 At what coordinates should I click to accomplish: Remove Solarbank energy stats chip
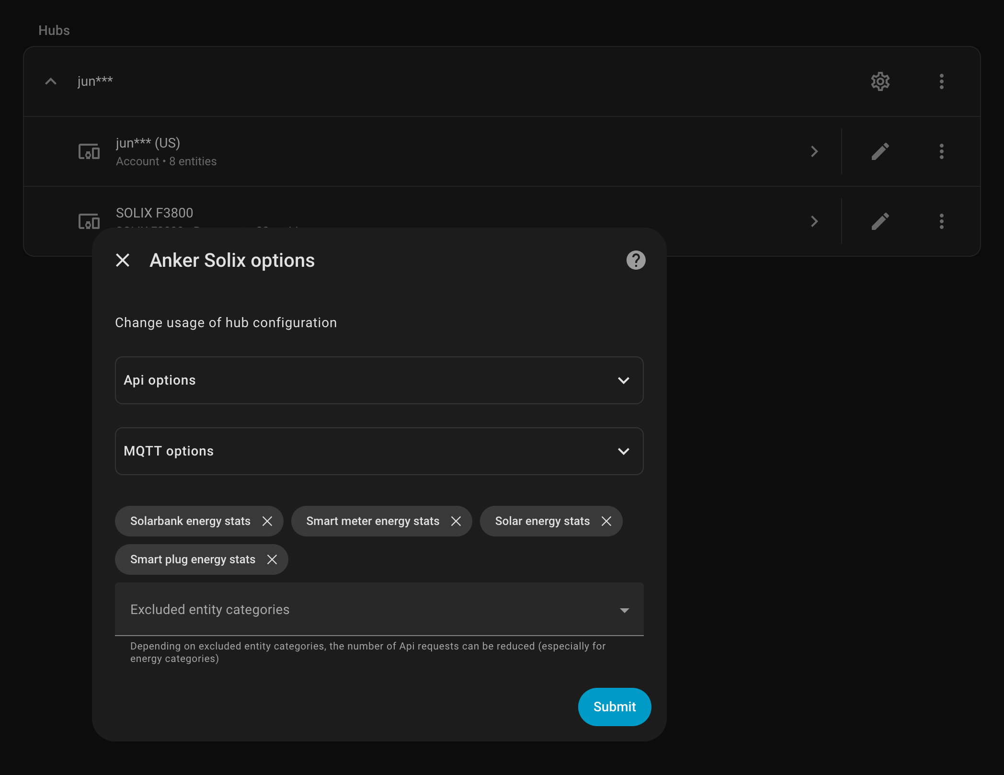[267, 521]
